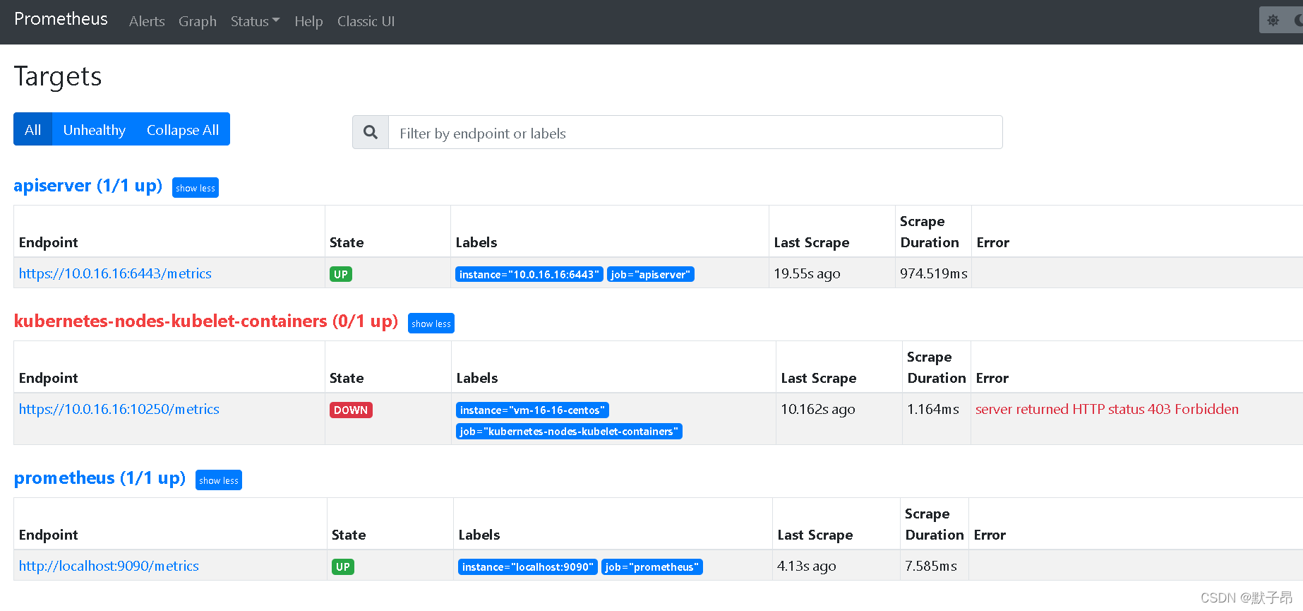
Task: Click the search magnifier icon
Action: coord(371,132)
